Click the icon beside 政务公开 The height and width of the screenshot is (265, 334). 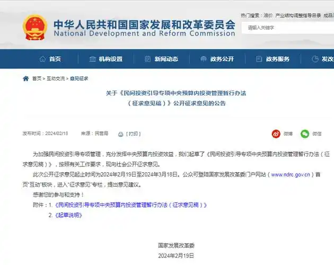coord(204,59)
